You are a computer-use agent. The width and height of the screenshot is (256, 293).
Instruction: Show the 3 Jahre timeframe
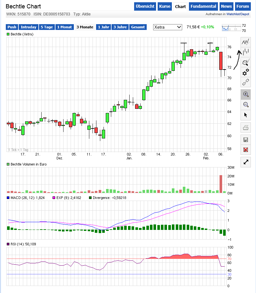pyautogui.click(x=120, y=27)
